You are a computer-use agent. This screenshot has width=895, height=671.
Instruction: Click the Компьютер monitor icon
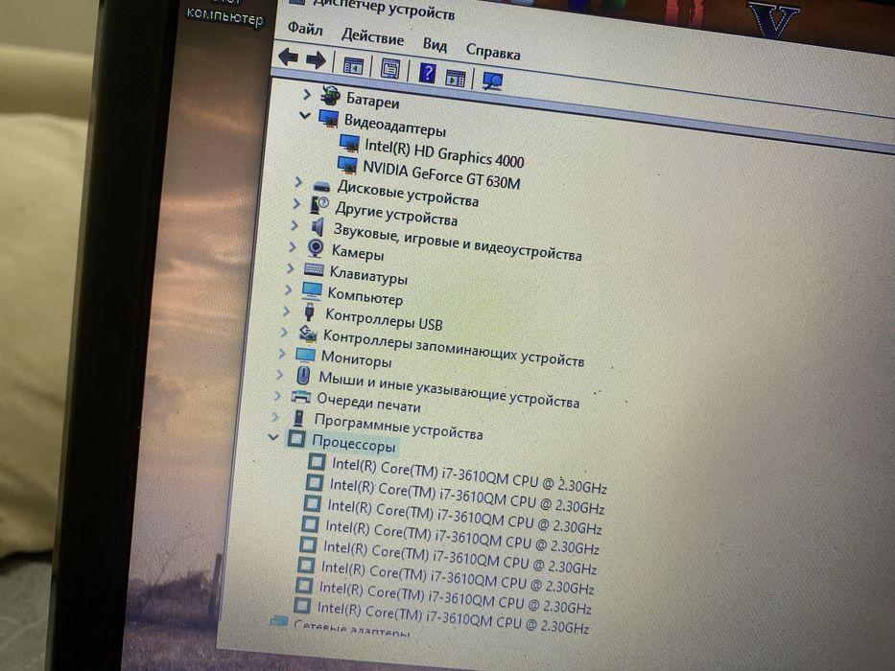312,291
